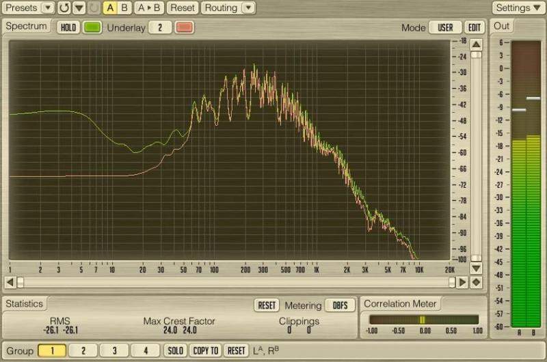
Task: Click the red underlay color swatch
Action: pos(185,27)
